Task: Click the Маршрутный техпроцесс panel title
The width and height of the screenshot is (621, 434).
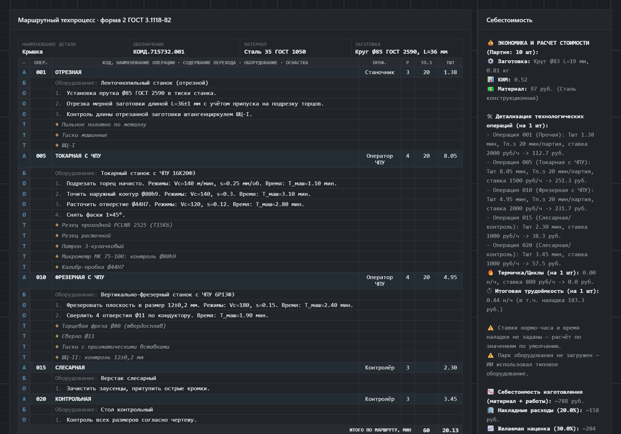Action: pyautogui.click(x=95, y=20)
